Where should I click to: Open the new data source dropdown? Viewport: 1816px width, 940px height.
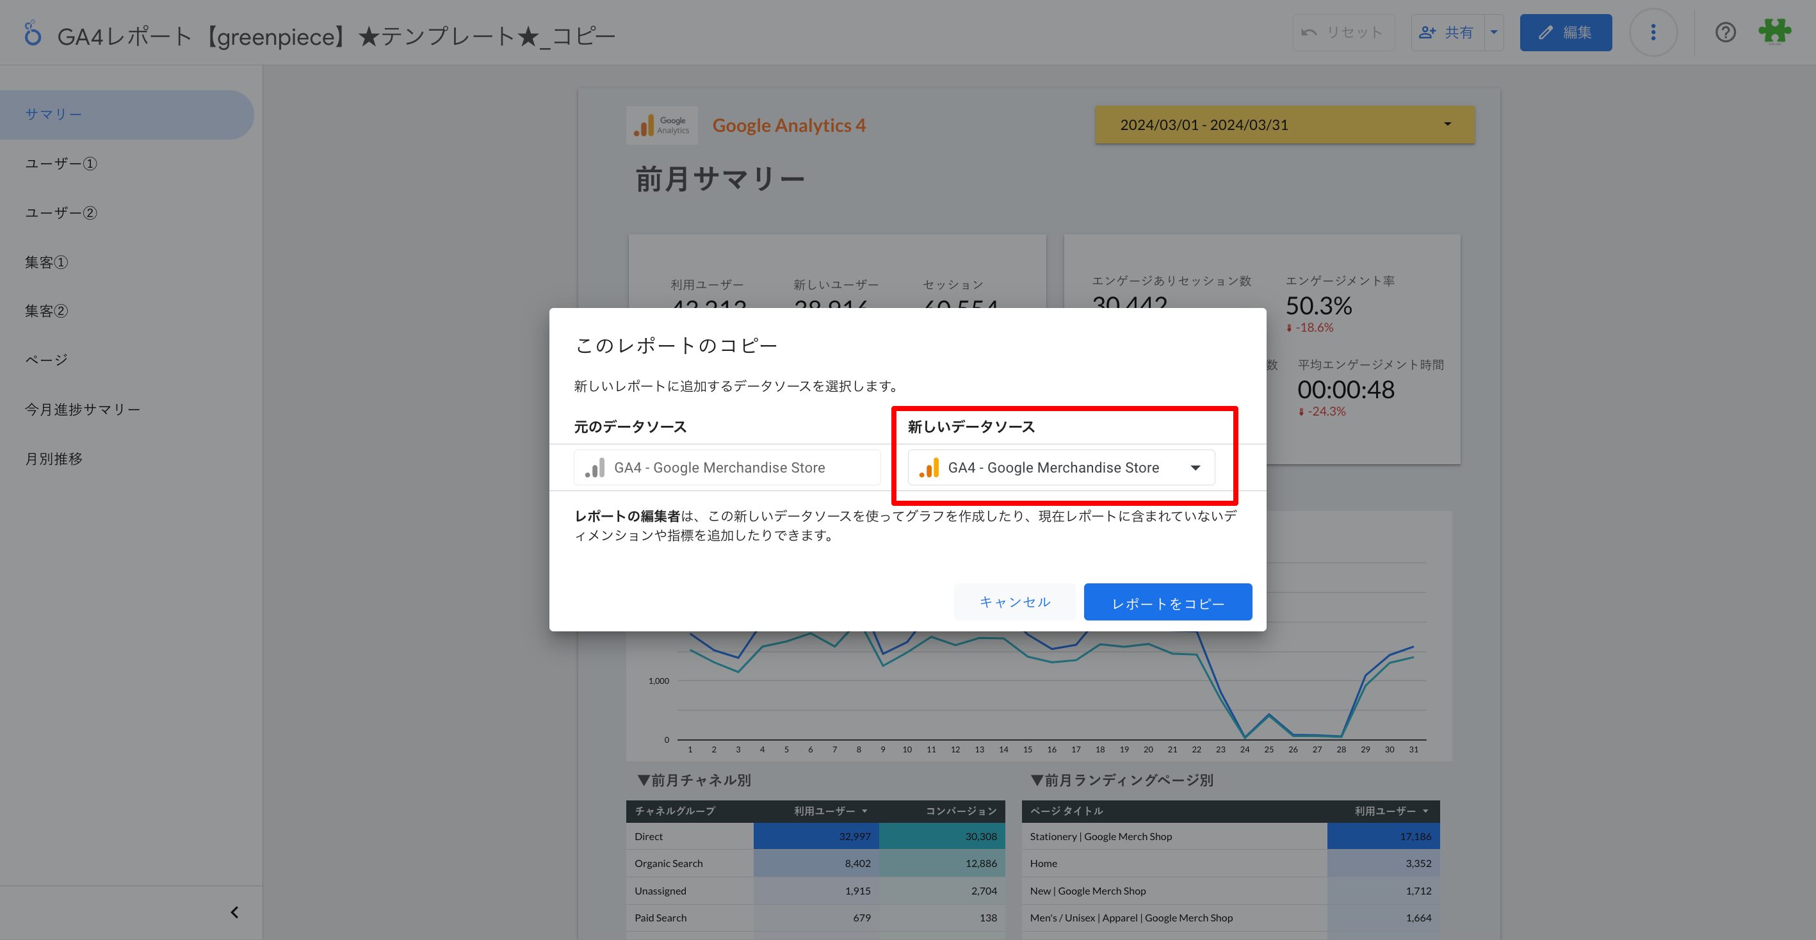[1061, 467]
